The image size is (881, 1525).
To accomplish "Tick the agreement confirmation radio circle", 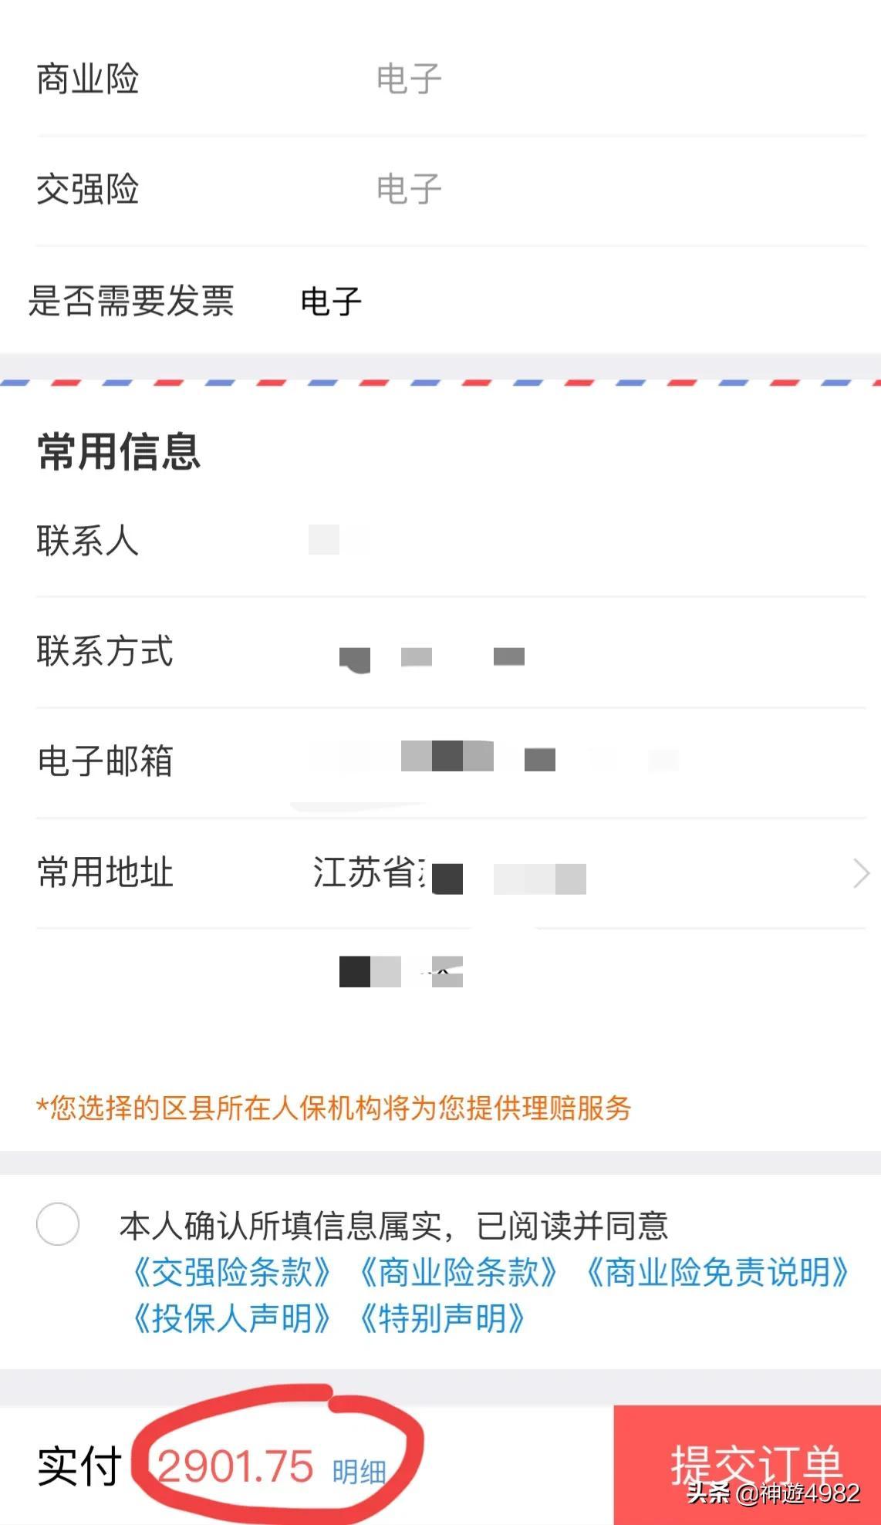I will 58,1223.
